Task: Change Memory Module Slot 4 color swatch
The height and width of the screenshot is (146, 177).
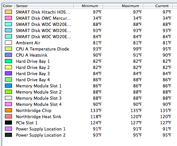Action: point(8,104)
